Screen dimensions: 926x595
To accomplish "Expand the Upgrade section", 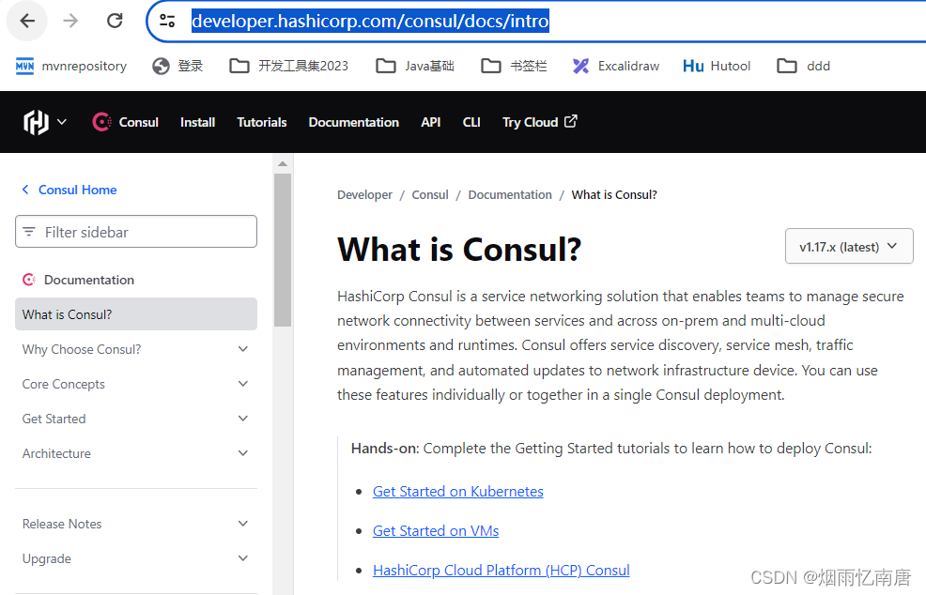I will click(x=136, y=559).
